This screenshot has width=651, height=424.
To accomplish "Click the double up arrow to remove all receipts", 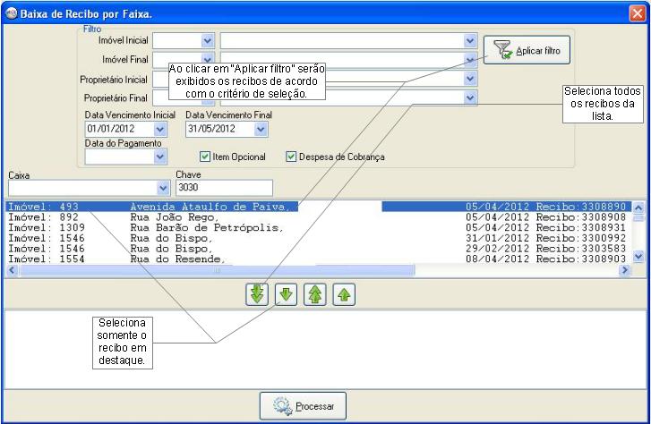I will pyautogui.click(x=315, y=294).
